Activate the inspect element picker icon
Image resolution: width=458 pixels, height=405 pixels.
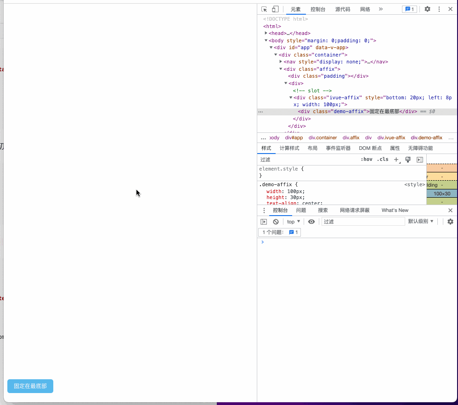264,9
